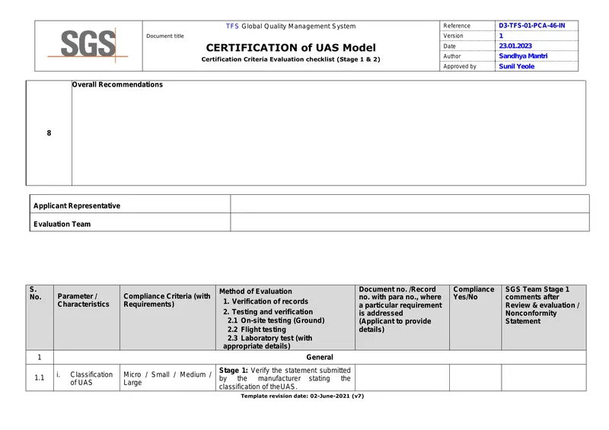Click the Classification of UAS parameter cell
The image size is (609, 430).
tap(87, 377)
